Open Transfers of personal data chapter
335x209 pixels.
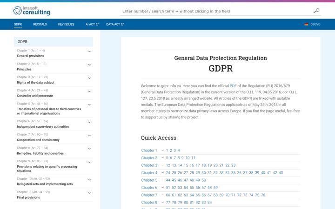[49, 111]
